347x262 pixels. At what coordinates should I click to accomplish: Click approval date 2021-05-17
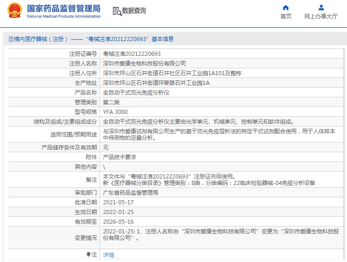(118, 202)
